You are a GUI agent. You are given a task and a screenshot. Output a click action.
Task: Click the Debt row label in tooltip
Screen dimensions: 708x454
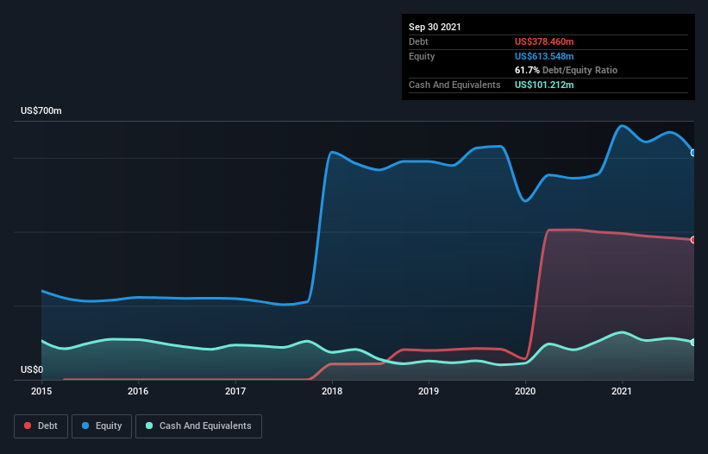click(x=418, y=41)
